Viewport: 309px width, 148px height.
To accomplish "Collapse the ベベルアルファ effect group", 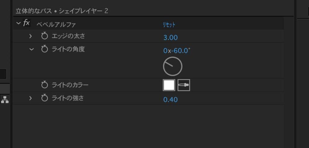I will pos(18,23).
